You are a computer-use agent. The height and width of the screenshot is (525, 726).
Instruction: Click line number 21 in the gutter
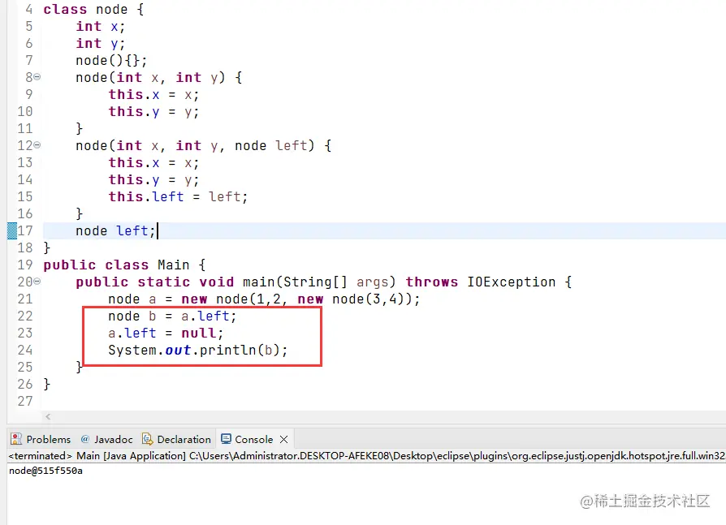pos(25,299)
